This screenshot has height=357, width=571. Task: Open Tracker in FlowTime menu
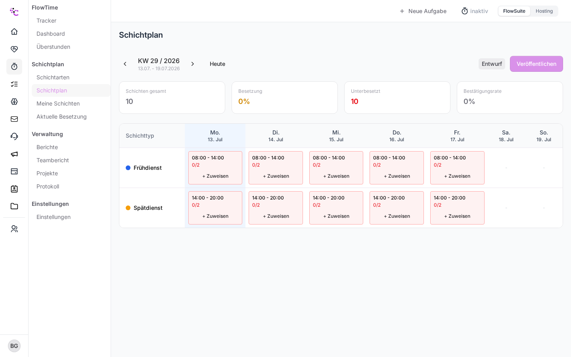point(46,21)
